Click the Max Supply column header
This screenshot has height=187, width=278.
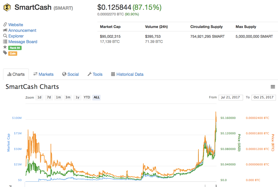(246, 27)
